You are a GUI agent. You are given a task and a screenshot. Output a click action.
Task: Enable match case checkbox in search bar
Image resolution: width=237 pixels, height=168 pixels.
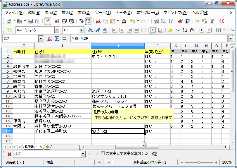(103, 153)
